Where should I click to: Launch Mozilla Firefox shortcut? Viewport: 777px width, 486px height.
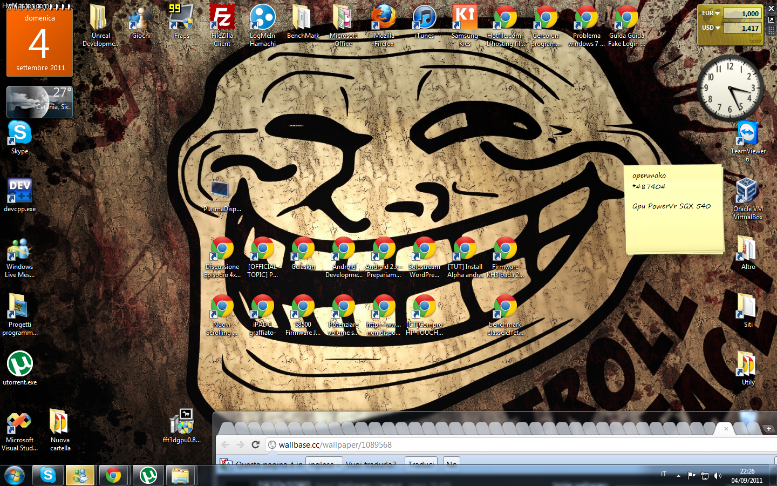click(384, 25)
